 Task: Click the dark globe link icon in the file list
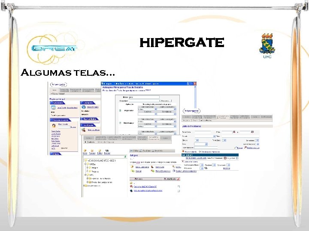(x=131, y=190)
